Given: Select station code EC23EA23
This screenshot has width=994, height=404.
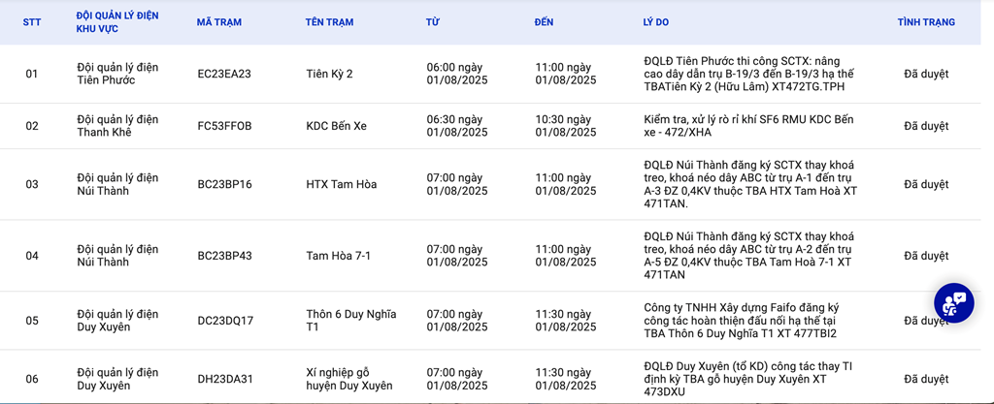Looking at the screenshot, I should (224, 74).
